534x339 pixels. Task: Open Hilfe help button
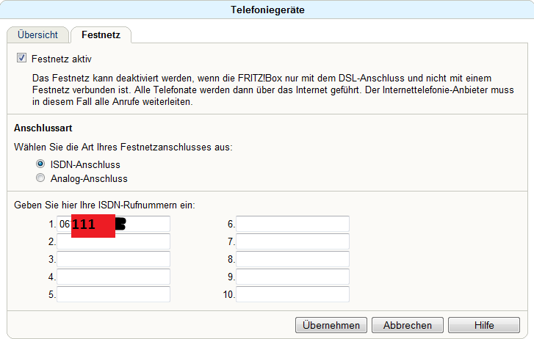click(483, 325)
